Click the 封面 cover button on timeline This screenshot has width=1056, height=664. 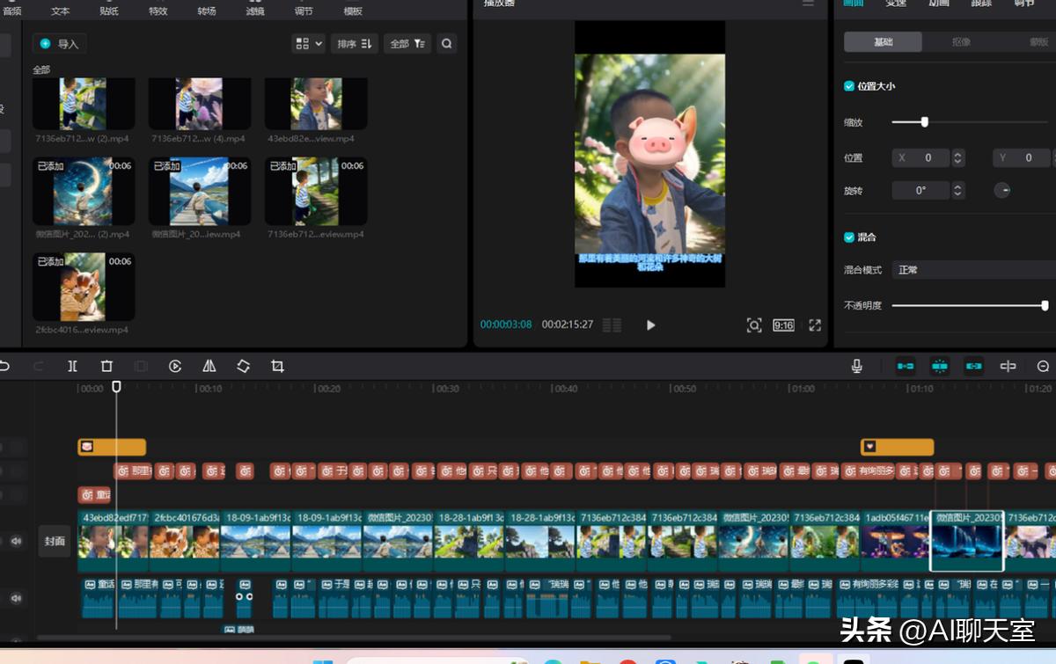tap(55, 541)
